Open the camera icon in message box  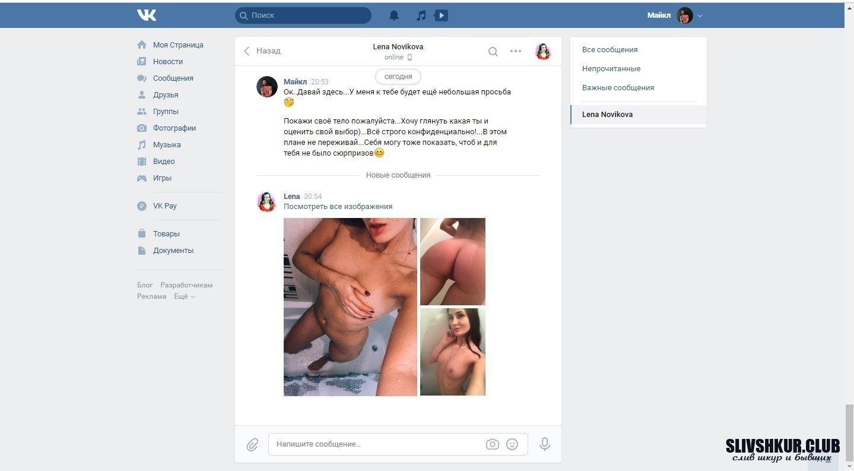492,444
